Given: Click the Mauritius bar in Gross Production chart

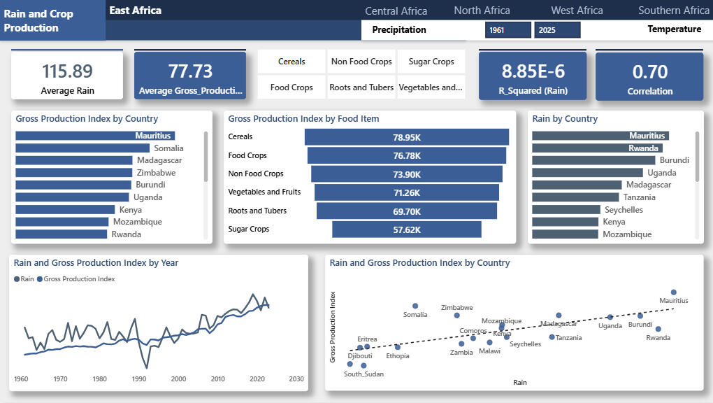Looking at the screenshot, I should [x=95, y=136].
